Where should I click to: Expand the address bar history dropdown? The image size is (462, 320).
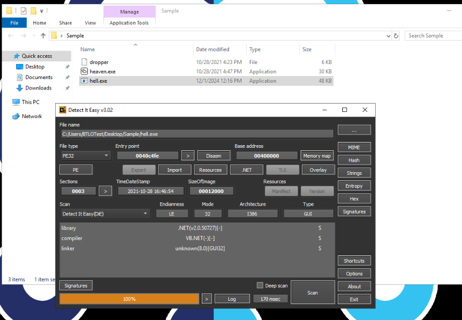tap(388, 36)
